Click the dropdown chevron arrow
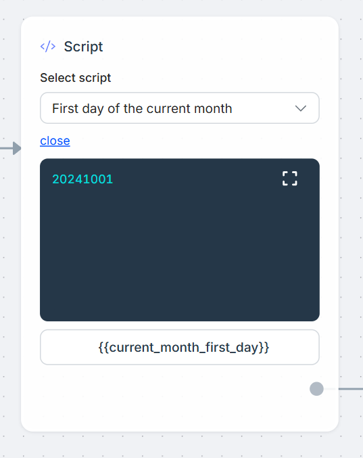This screenshot has height=458, width=363. pos(301,108)
